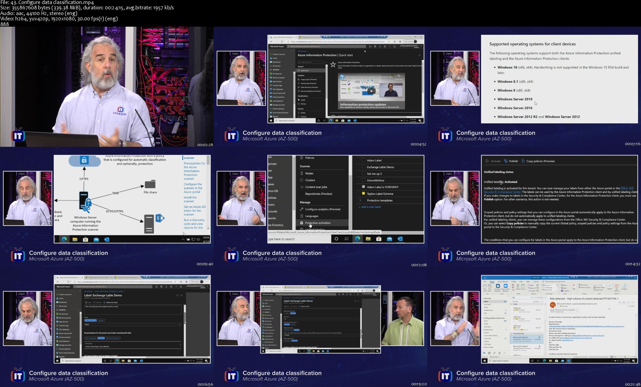The width and height of the screenshot is (641, 387).
Task: Open the Get an Azure AD token for the scanner link
Action: tap(195, 211)
